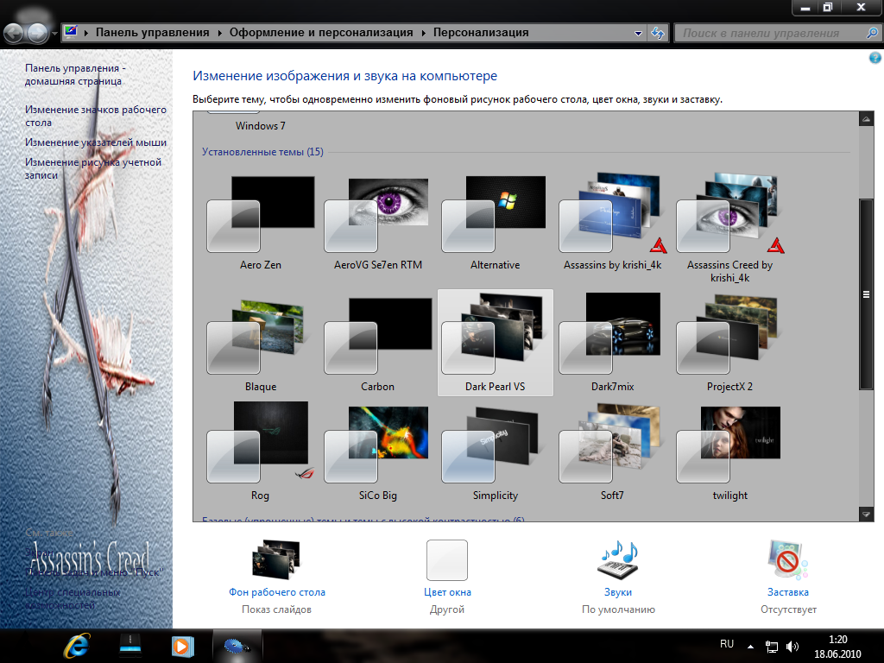Open the desktop background slideshow icon
The width and height of the screenshot is (884, 663).
276,559
